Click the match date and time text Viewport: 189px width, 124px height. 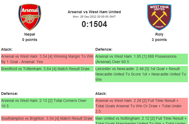click(x=94, y=16)
